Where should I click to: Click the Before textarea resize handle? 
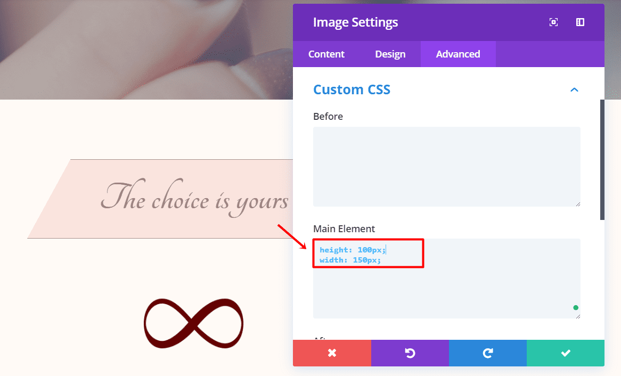(578, 204)
